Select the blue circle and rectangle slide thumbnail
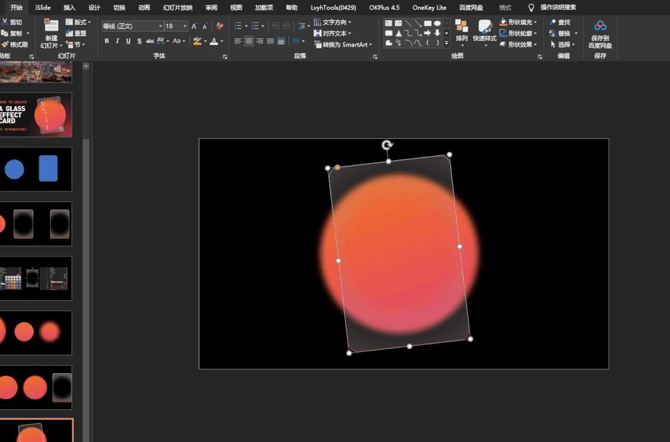 36,169
